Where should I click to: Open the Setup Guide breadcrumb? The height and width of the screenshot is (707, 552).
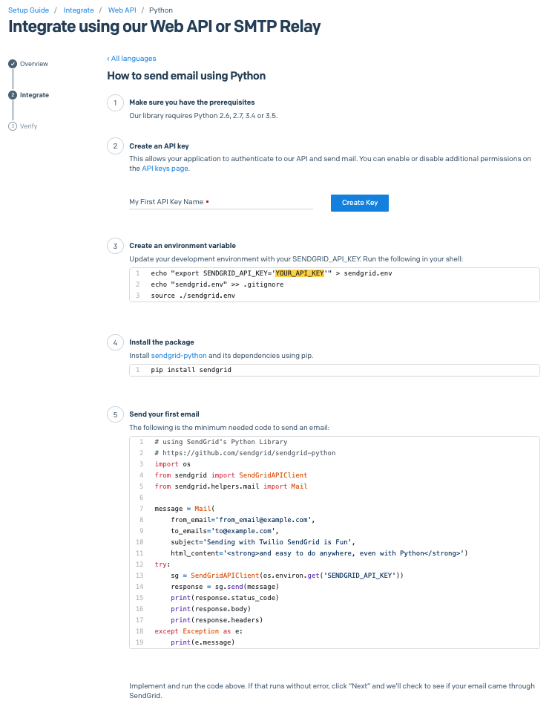[x=27, y=10]
